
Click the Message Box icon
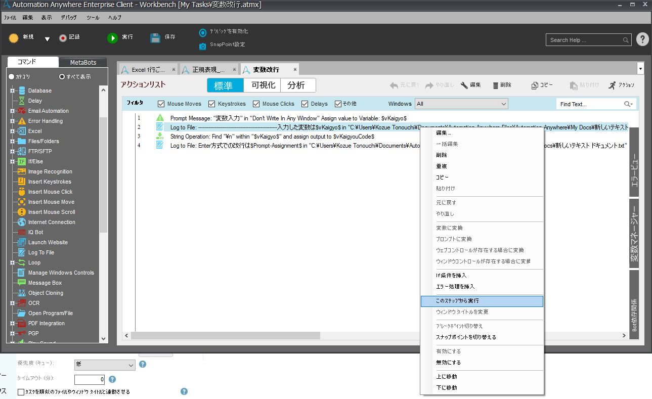[22, 283]
